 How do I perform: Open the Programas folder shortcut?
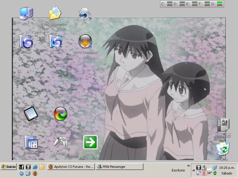click(x=31, y=142)
